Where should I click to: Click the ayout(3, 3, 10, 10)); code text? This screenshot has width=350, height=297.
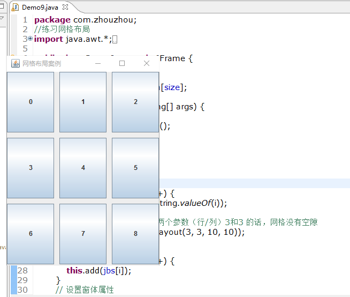pyautogui.click(x=202, y=232)
